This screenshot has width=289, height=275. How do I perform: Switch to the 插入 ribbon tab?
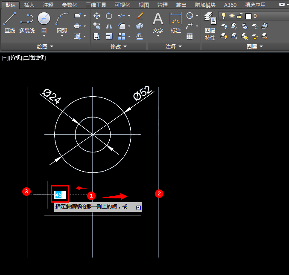29,5
